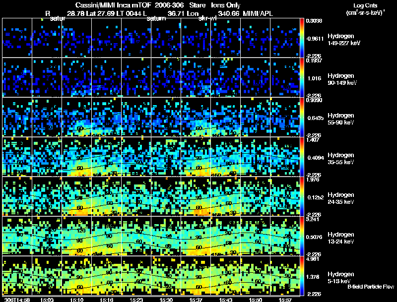Select the 15:10 time axis label
The width and height of the screenshot is (397, 302).
[77, 300]
